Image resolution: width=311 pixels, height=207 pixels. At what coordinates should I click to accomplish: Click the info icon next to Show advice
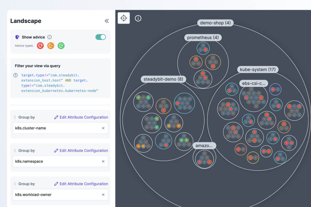point(50,37)
